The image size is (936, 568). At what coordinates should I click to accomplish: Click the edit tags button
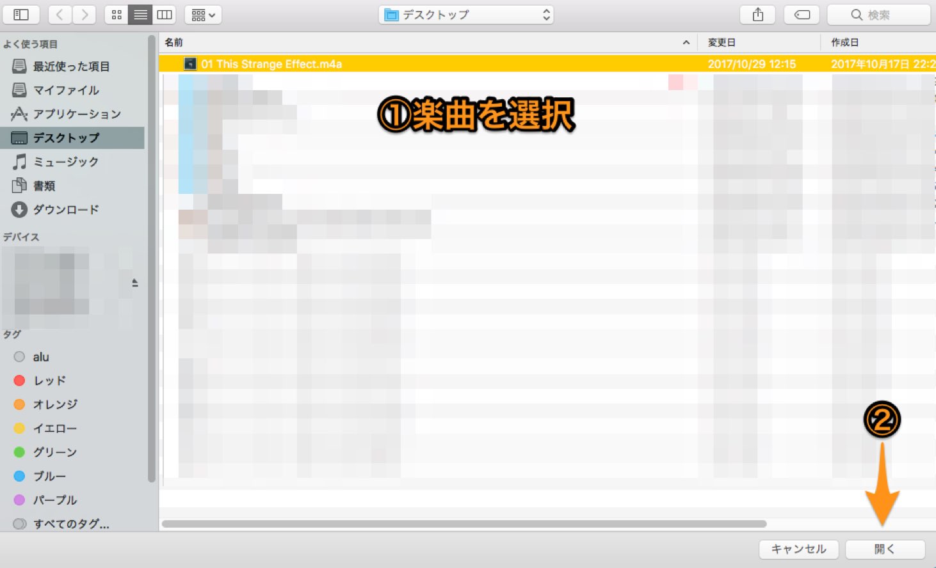coord(802,15)
